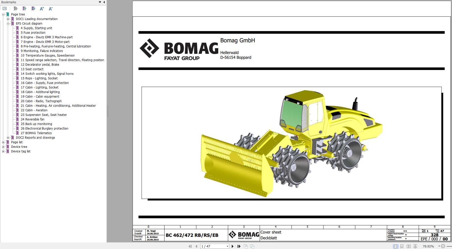
Task: Open 7 Engine Deutz EMR 3 Motor-part
Action: pyautogui.click(x=45, y=42)
